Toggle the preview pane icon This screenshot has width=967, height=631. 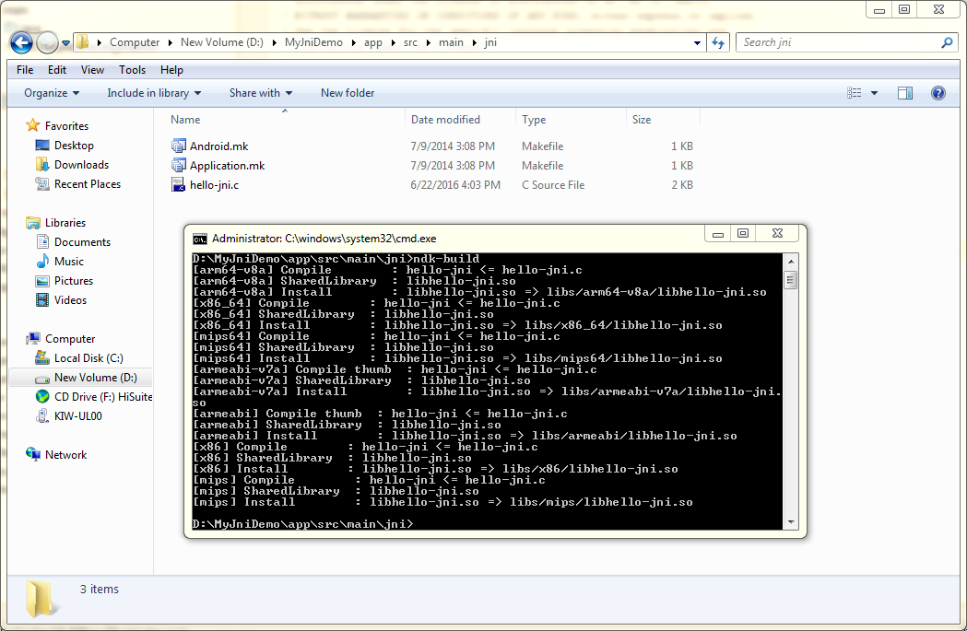(x=904, y=93)
